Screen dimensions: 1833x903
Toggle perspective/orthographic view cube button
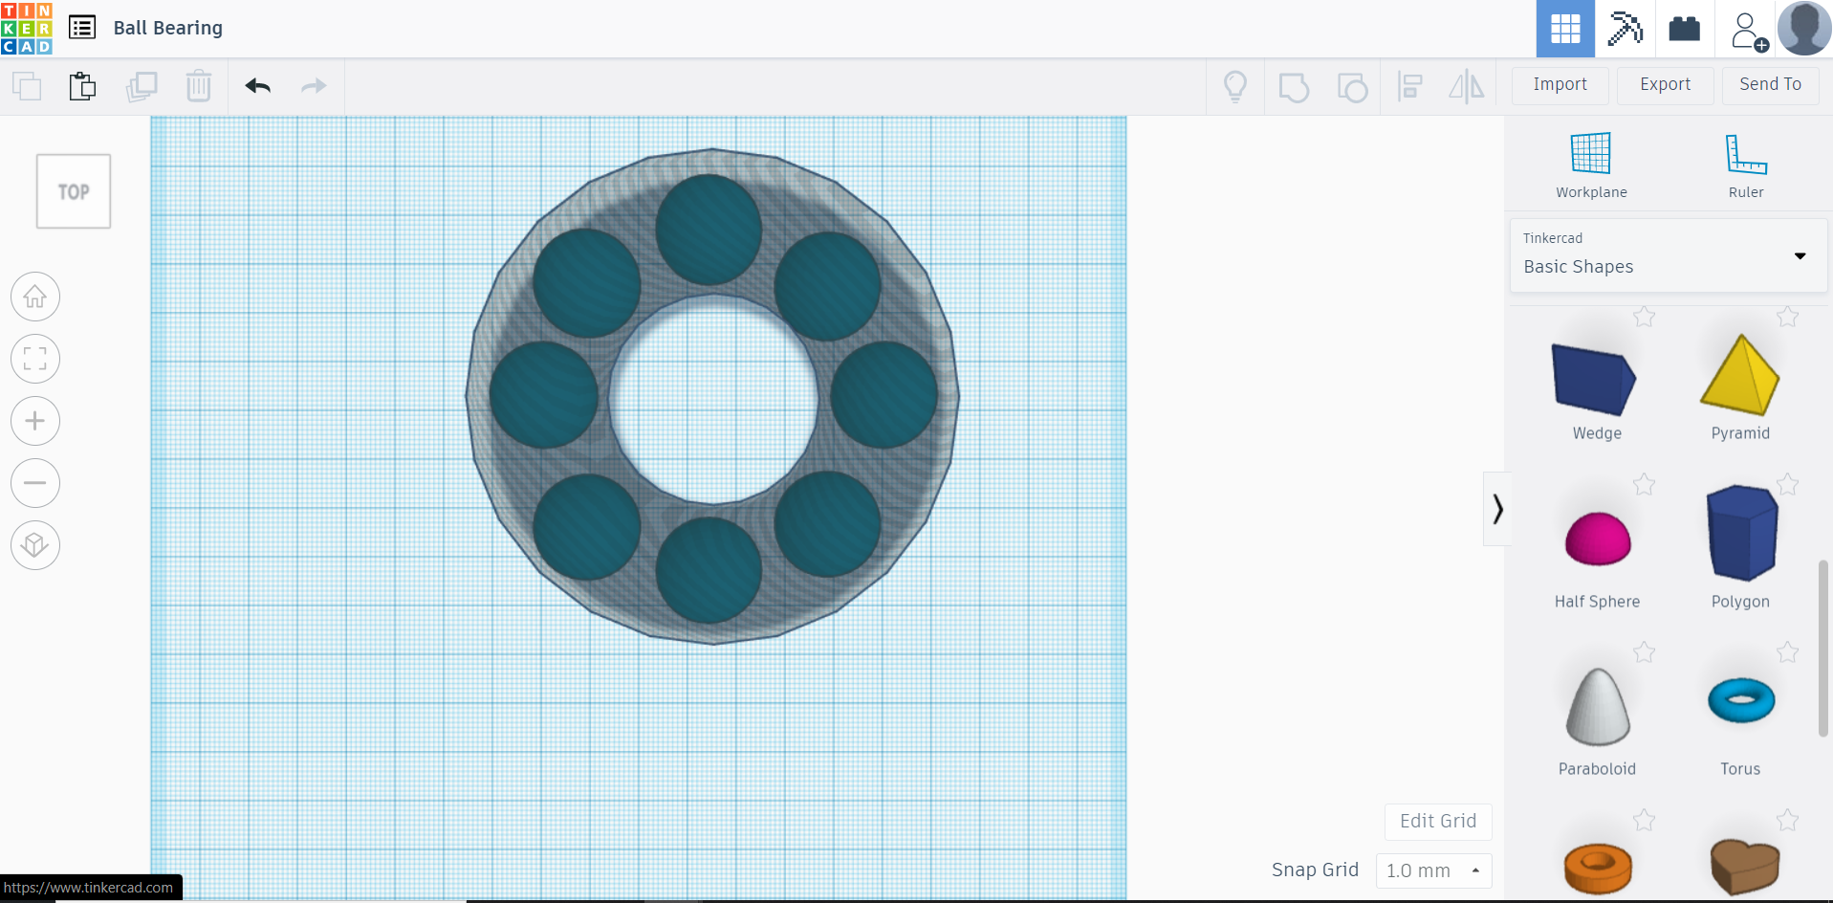pyautogui.click(x=35, y=545)
